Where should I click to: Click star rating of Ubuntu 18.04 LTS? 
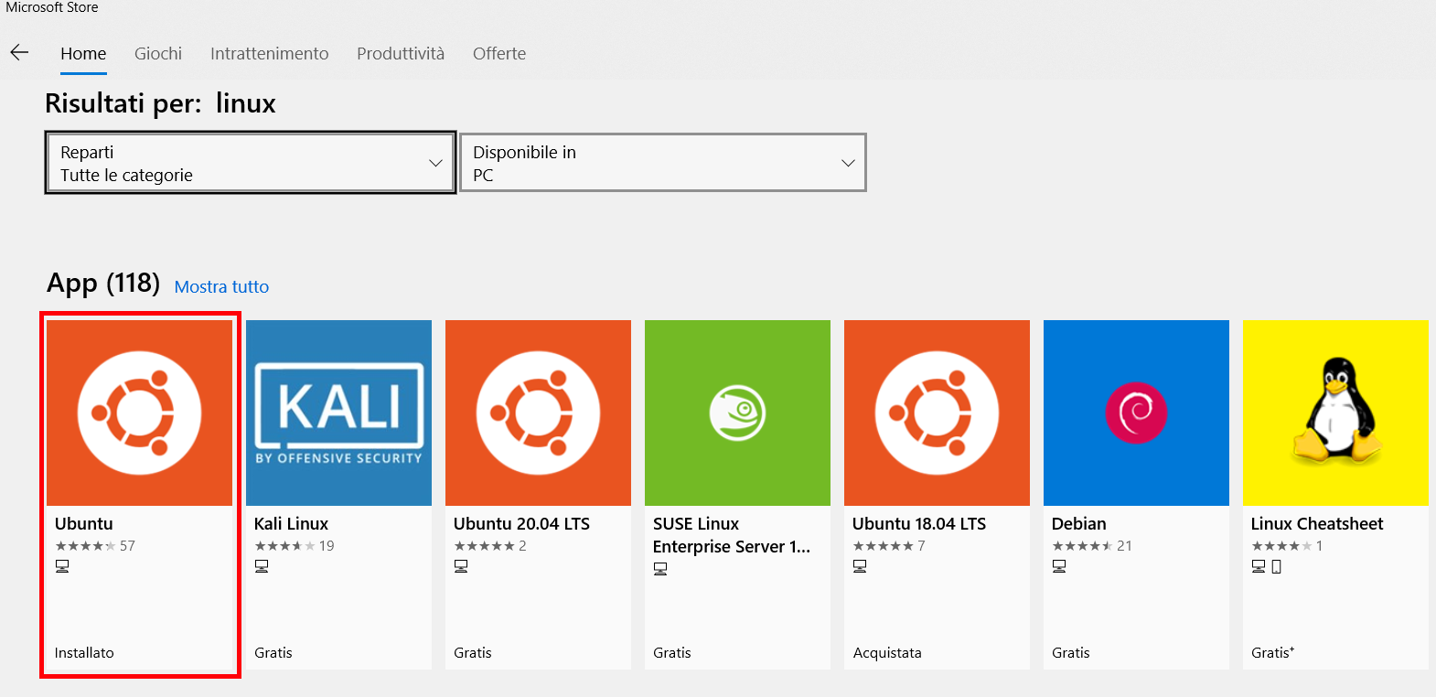[883, 546]
